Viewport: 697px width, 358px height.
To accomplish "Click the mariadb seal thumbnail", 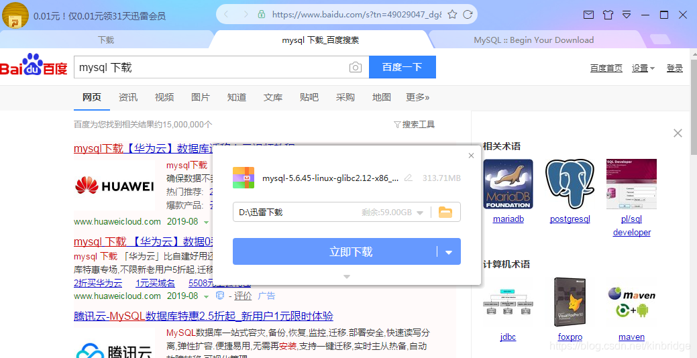I will [508, 184].
